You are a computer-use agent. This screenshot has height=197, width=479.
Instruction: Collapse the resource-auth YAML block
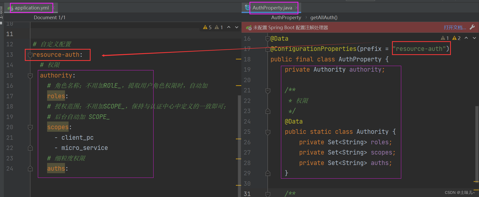point(30,55)
